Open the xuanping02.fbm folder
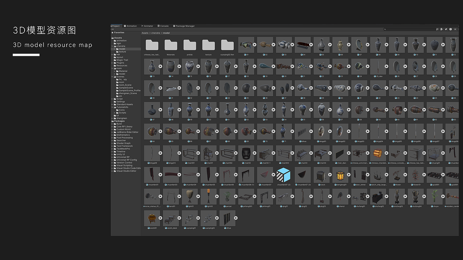 click(x=227, y=45)
